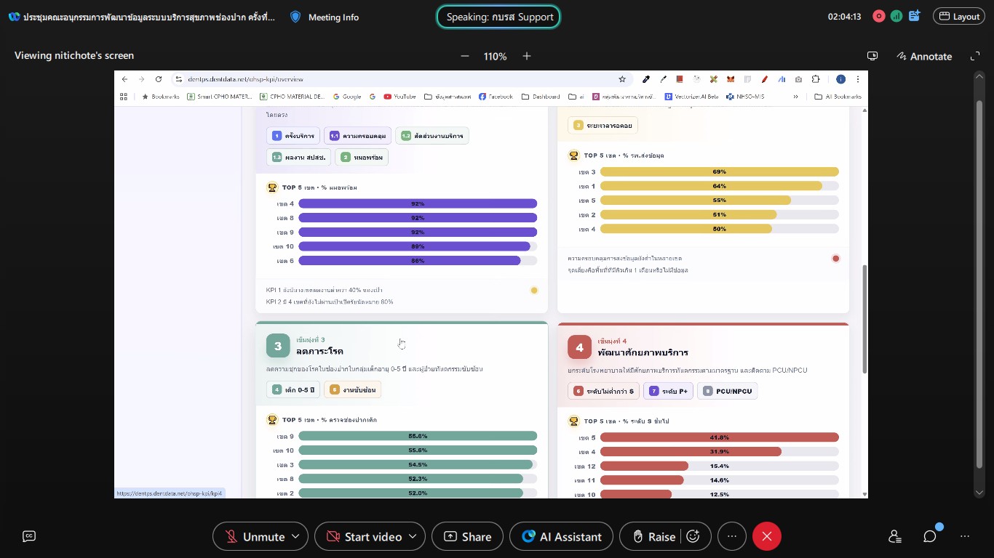Open audio options arrow next to Unmute
The width and height of the screenshot is (994, 558).
[x=295, y=537]
